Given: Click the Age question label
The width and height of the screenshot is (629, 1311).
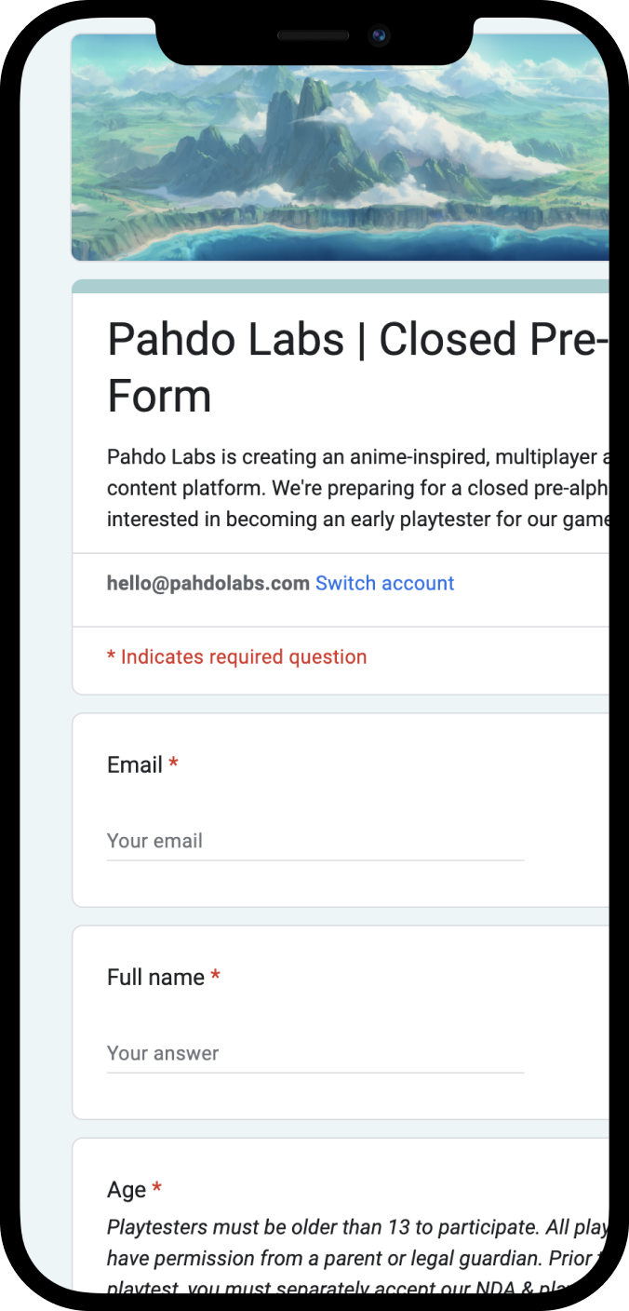Looking at the screenshot, I should coord(127,1190).
